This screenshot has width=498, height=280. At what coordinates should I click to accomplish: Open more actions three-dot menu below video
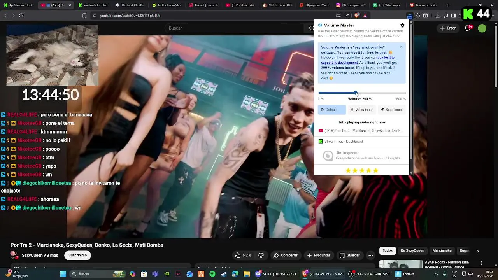click(370, 255)
